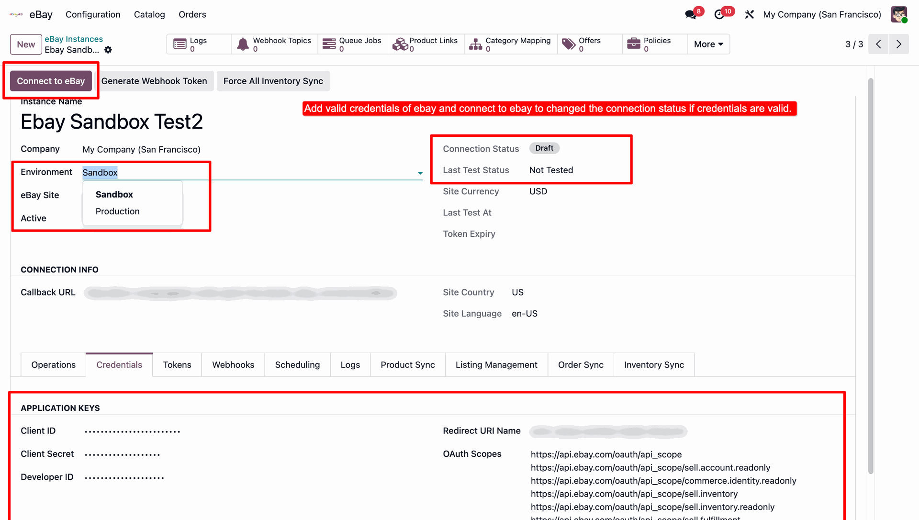Open the Configuration menu
The height and width of the screenshot is (520, 919).
(93, 14)
